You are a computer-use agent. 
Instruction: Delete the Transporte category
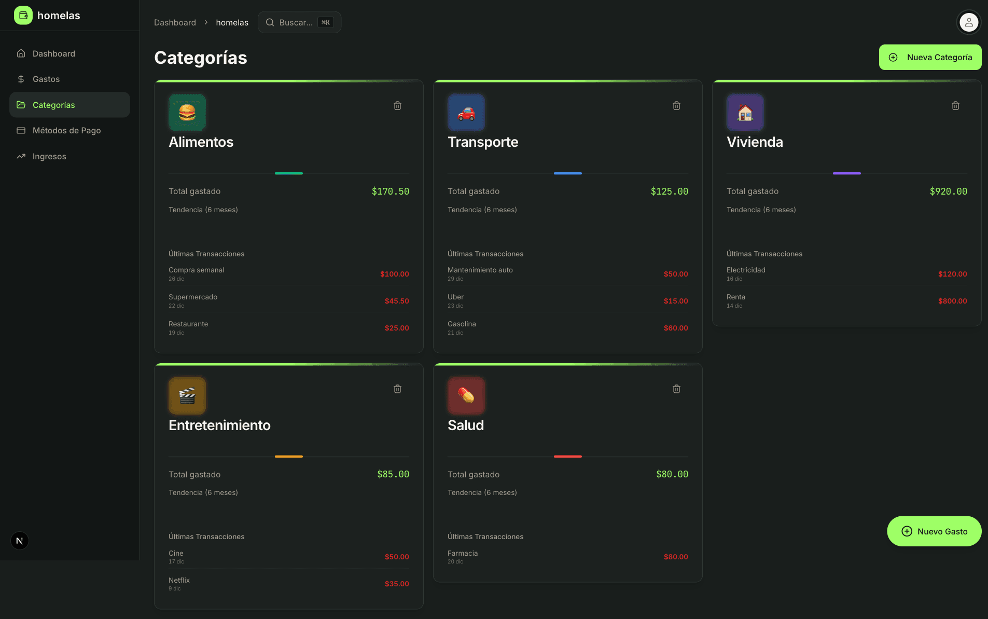[676, 105]
